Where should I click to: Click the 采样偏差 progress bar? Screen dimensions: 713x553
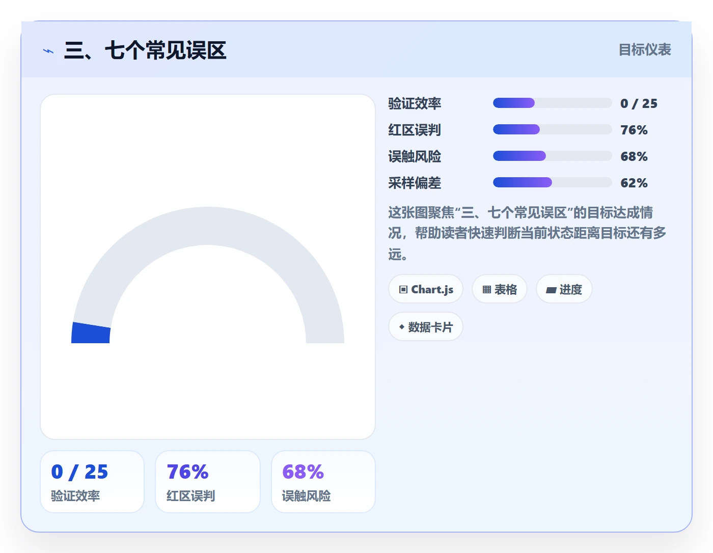[552, 182]
